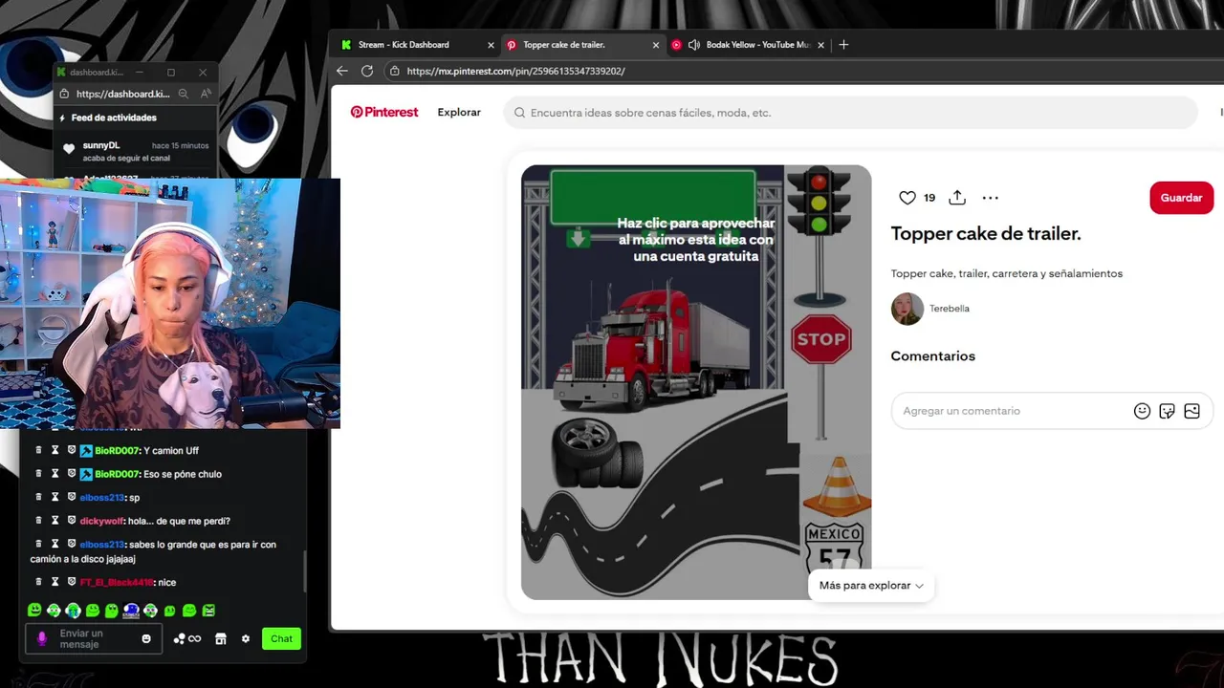This screenshot has height=688, width=1224.
Task: Click lock icon in Kick dashboard address bar
Action: (x=64, y=94)
